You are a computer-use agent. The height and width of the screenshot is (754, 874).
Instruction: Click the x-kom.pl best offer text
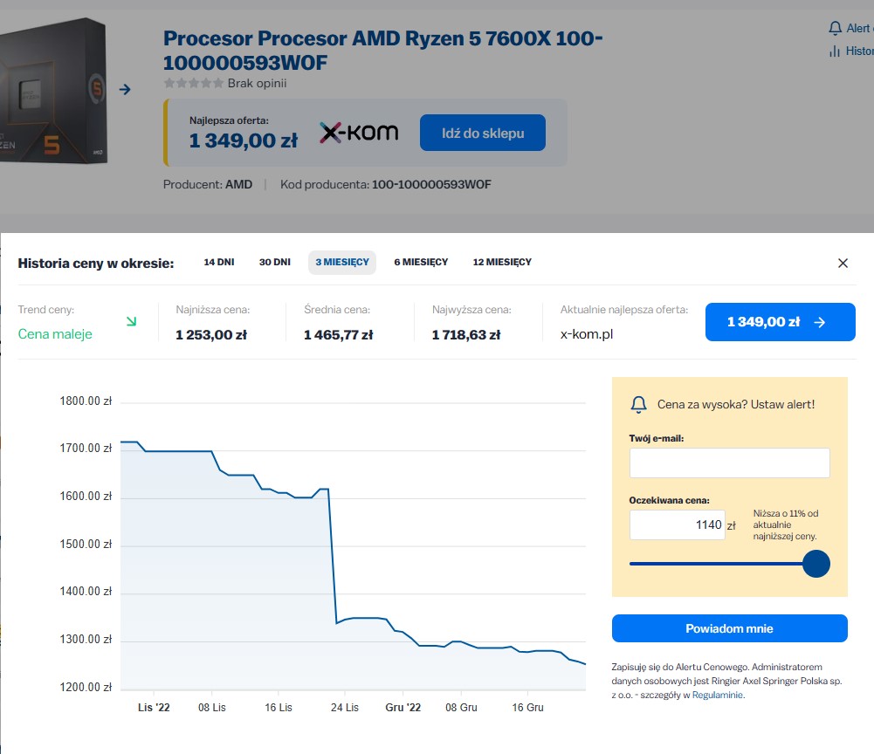point(587,334)
